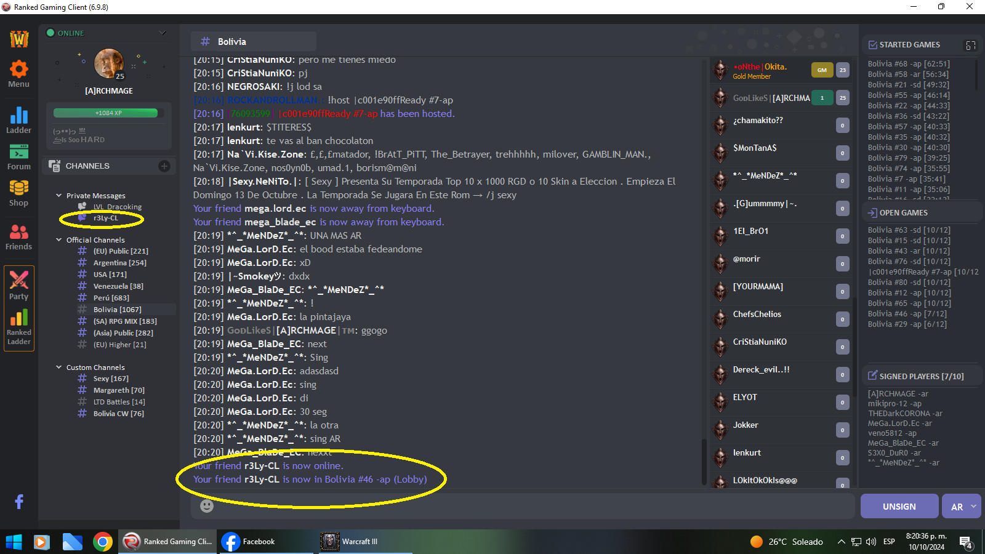
Task: Click the Signed Players header icon
Action: click(x=873, y=375)
